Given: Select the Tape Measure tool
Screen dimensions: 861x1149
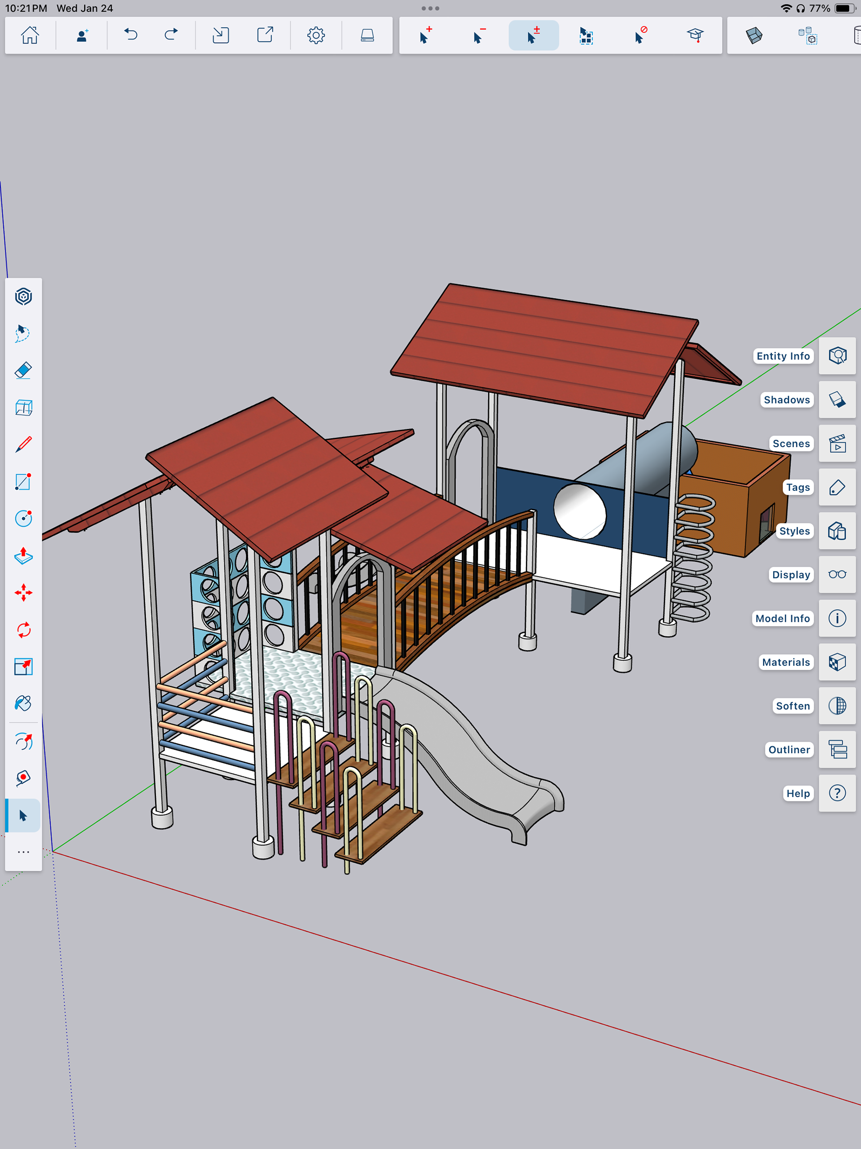Looking at the screenshot, I should tap(23, 778).
